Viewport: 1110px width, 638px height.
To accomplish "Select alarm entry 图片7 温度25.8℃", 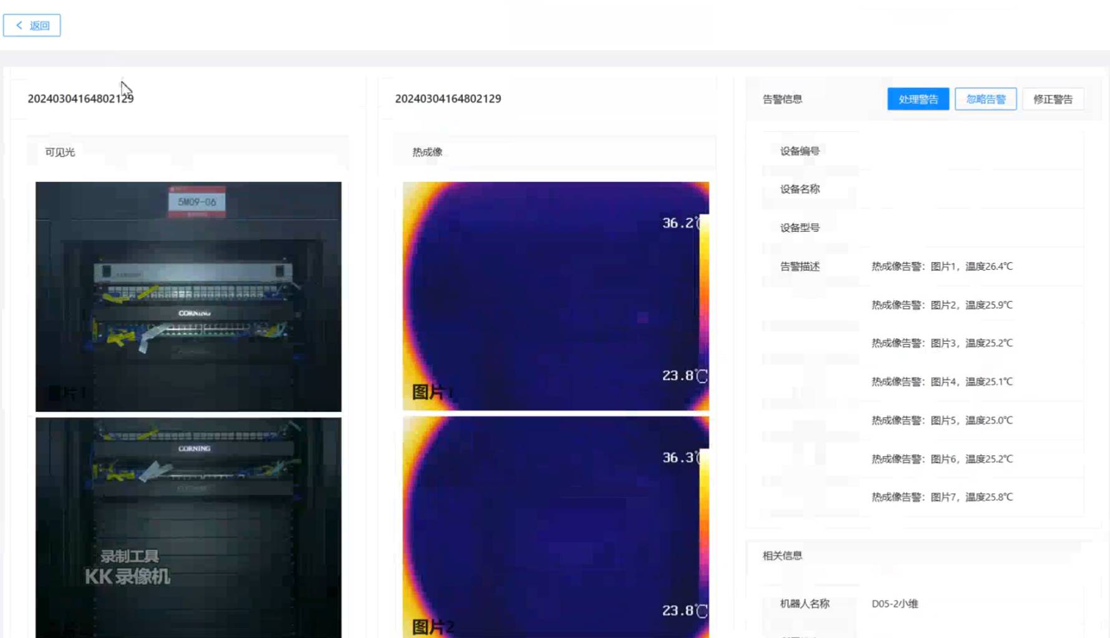I will (942, 497).
